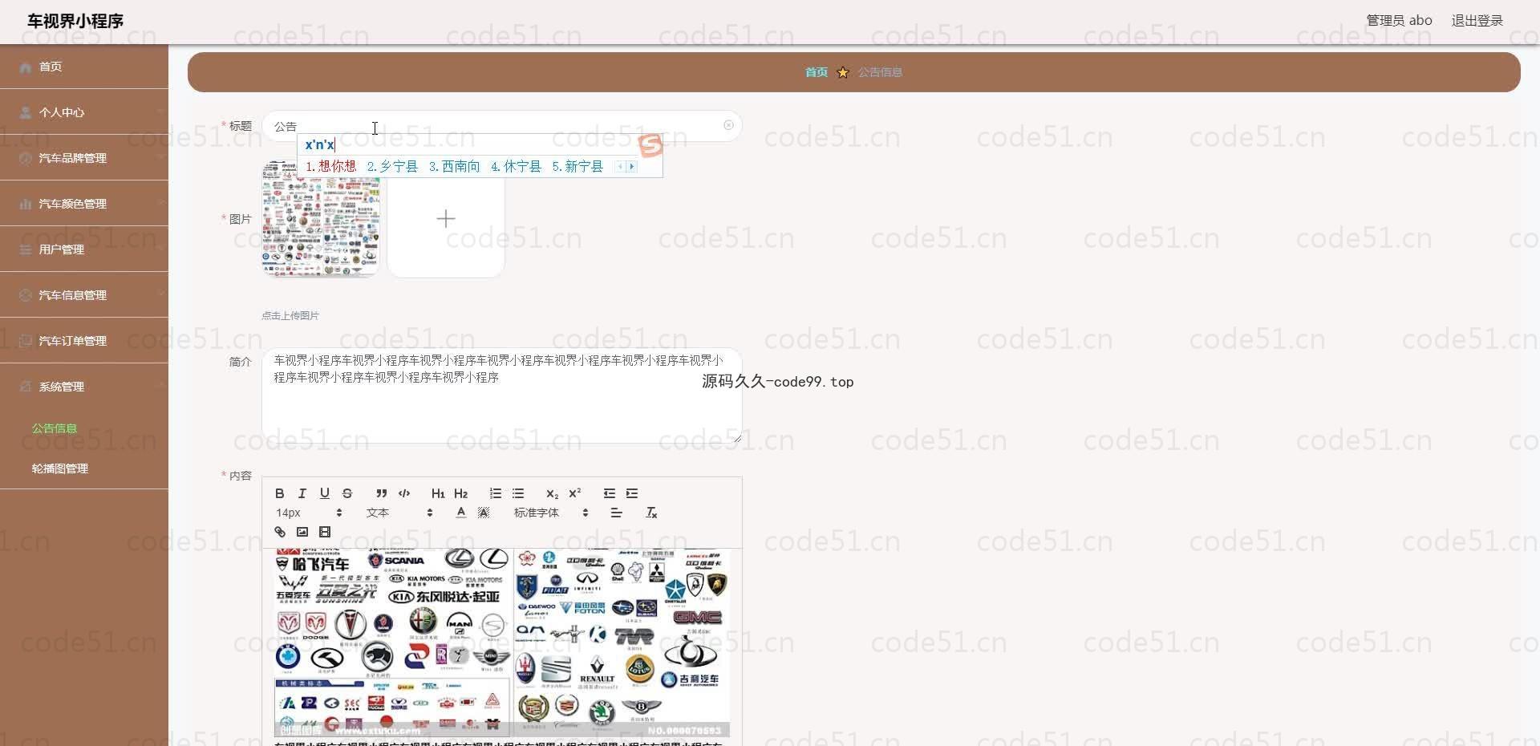
Task: Choose IME candidate 想你想
Action: [x=330, y=166]
